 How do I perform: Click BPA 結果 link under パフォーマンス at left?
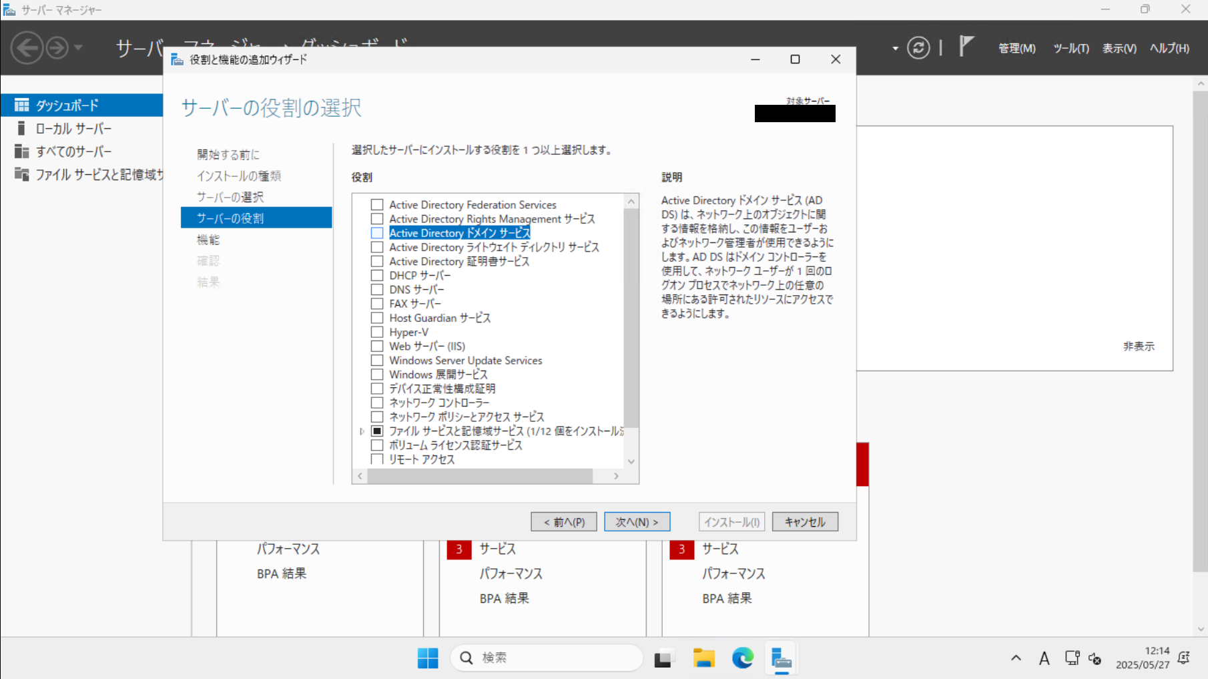282,574
